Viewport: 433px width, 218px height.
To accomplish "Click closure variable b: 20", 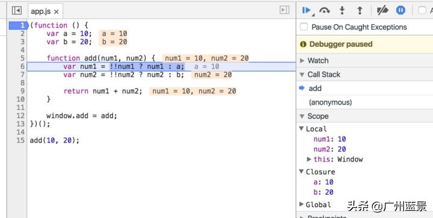I will 323,192.
